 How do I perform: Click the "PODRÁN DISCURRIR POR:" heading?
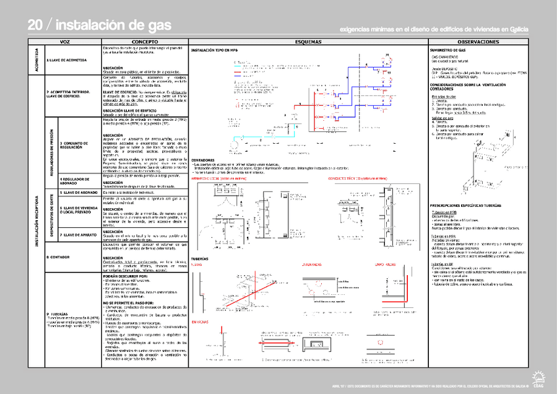click(125, 276)
